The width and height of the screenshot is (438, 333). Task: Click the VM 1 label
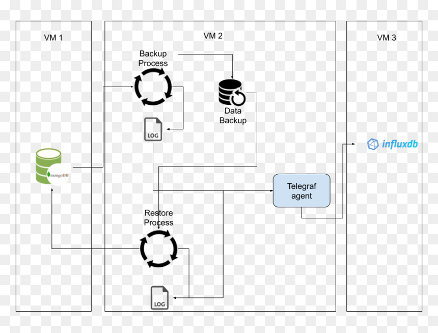53,38
